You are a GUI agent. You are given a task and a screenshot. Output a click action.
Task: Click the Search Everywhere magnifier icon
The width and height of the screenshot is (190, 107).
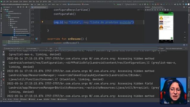[x=183, y=4]
